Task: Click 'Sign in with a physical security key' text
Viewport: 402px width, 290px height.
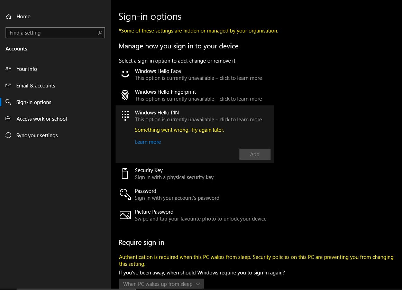Action: [174, 177]
